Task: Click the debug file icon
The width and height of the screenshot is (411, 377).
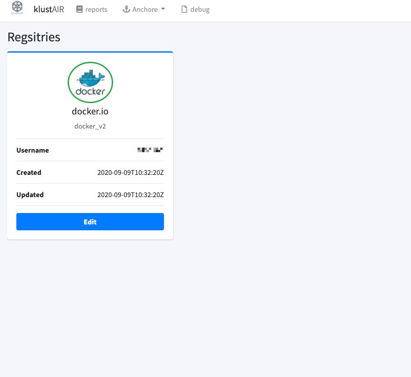Action: (184, 10)
